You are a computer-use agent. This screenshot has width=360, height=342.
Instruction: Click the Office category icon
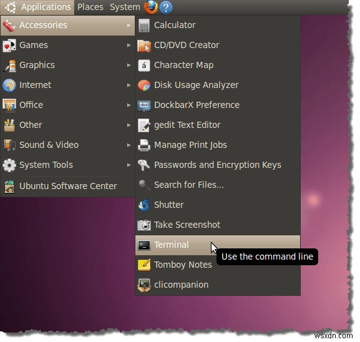coord(9,105)
